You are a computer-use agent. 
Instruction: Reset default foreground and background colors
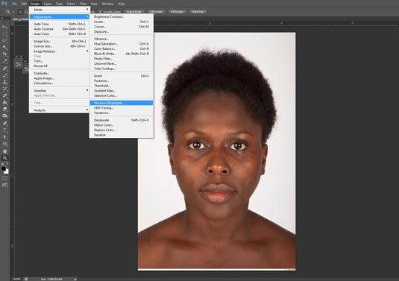pyautogui.click(x=2, y=163)
